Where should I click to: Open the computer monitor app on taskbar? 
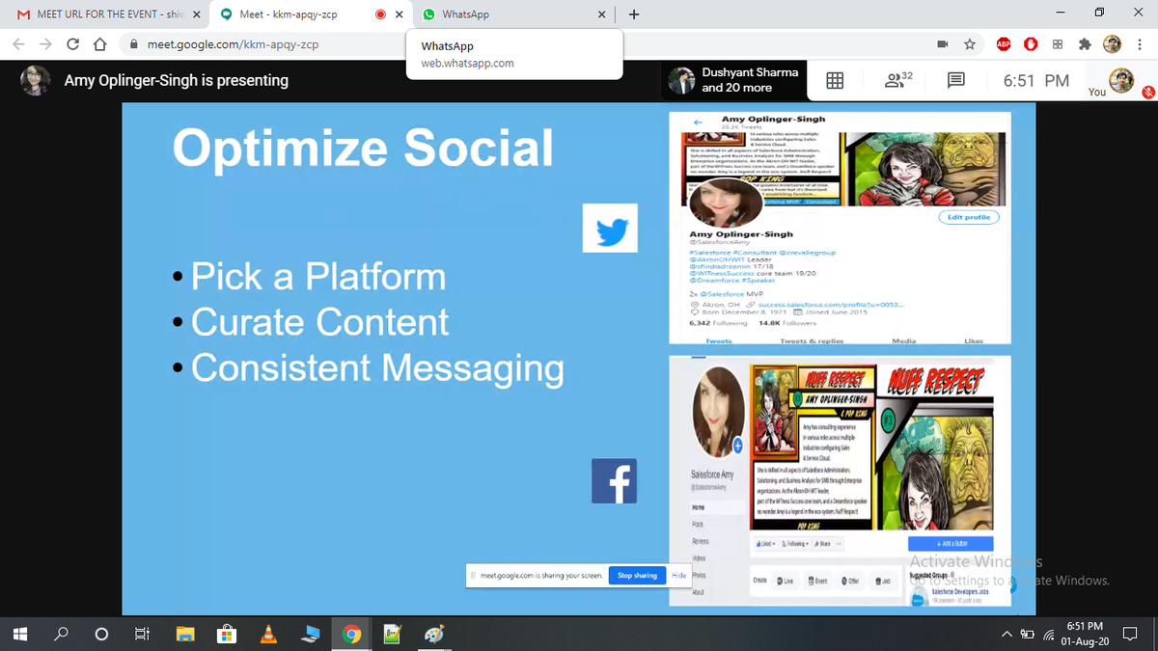[x=312, y=634]
